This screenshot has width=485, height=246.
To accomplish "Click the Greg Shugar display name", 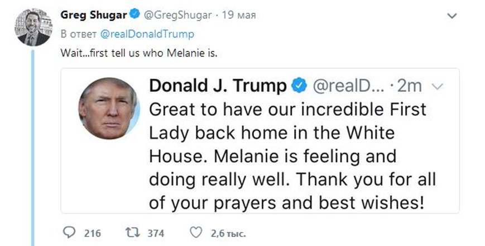I will click(x=94, y=15).
